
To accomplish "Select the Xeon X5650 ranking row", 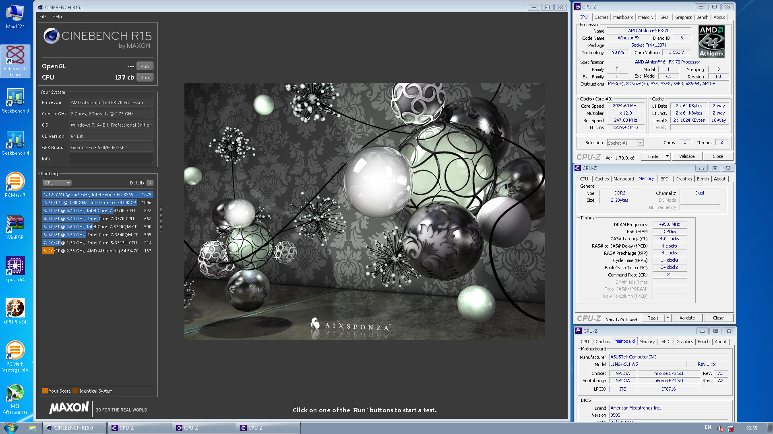I will [x=97, y=194].
